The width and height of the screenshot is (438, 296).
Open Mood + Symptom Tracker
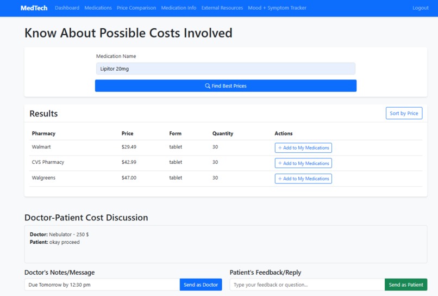277,8
